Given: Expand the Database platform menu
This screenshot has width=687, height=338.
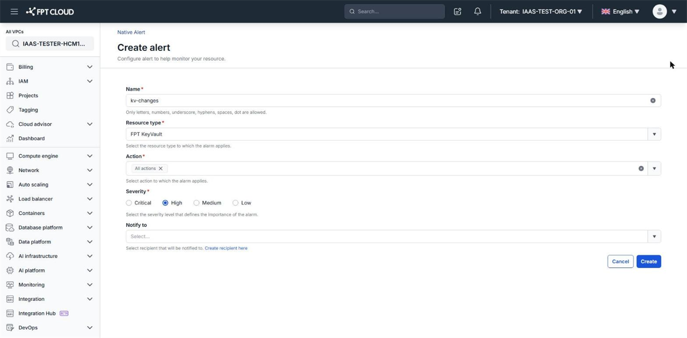Looking at the screenshot, I should pos(49,227).
